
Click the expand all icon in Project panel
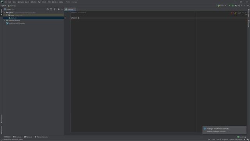point(51,9)
